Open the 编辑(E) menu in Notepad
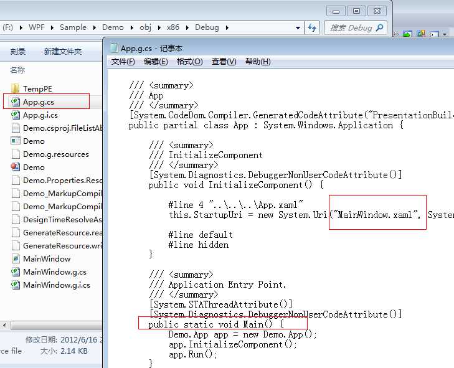 point(156,62)
